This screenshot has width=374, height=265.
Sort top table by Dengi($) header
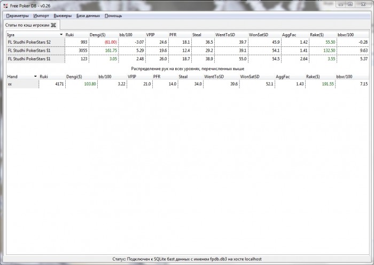click(x=104, y=35)
